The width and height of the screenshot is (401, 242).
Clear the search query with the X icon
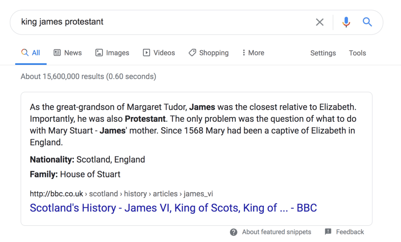point(320,22)
